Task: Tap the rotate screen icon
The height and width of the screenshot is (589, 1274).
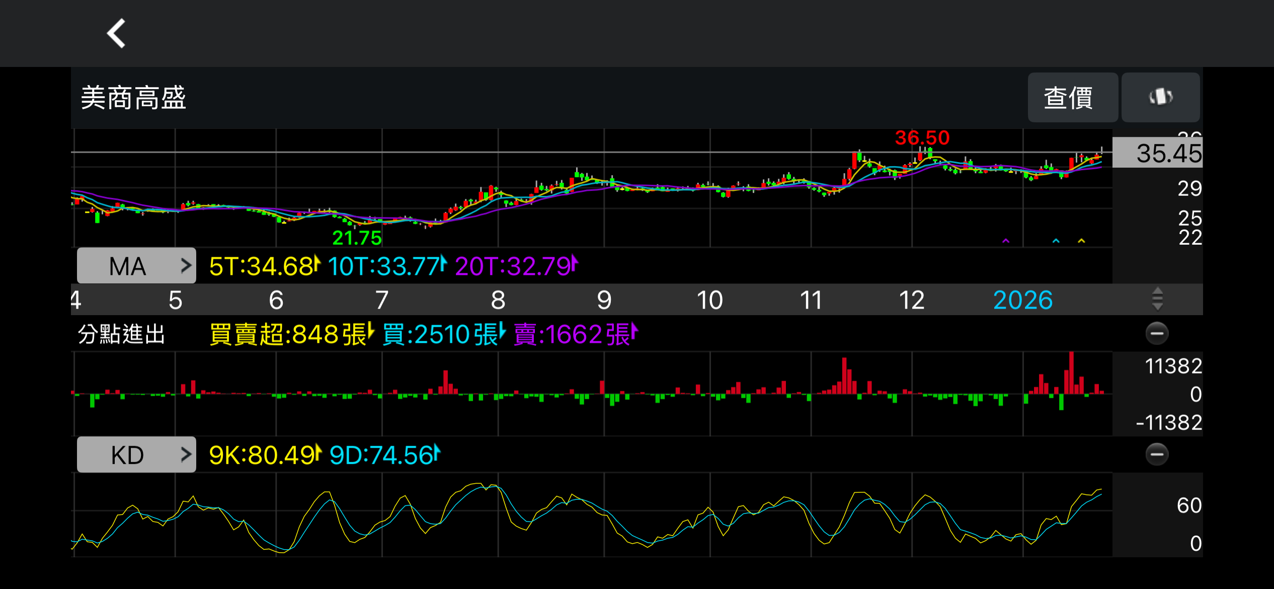Action: tap(1160, 97)
